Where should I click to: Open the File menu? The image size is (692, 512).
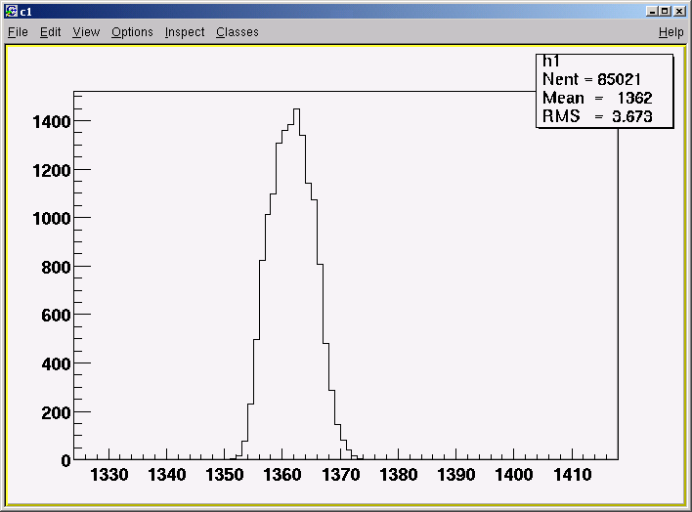pos(19,32)
